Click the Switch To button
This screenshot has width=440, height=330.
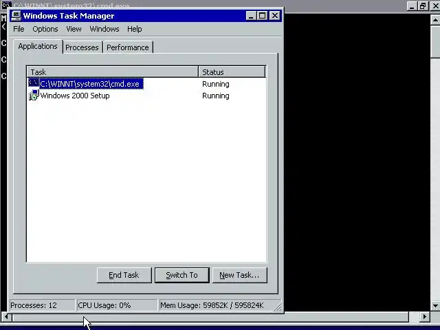coord(181,275)
